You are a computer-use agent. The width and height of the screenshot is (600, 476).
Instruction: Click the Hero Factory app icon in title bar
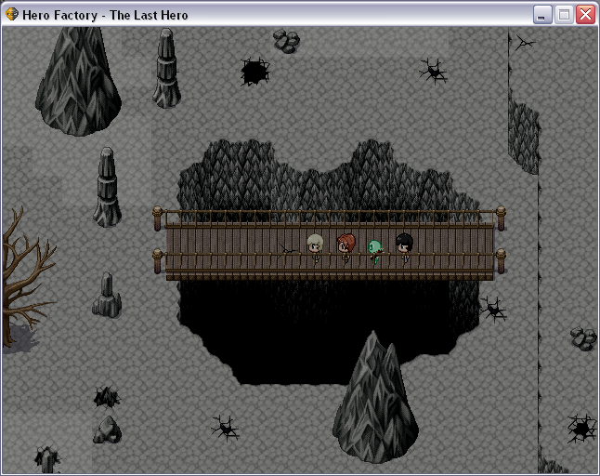12,15
